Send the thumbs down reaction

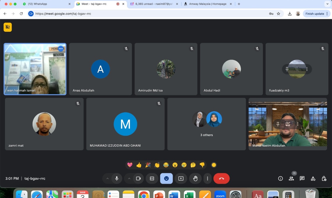click(202, 165)
